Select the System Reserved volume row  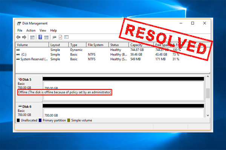[98, 59]
